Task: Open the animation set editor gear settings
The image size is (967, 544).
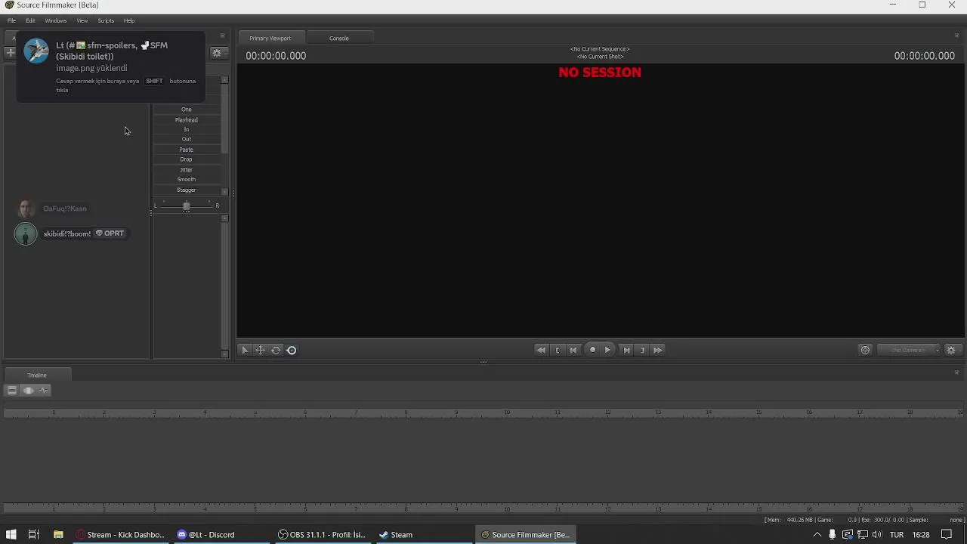Action: [217, 53]
